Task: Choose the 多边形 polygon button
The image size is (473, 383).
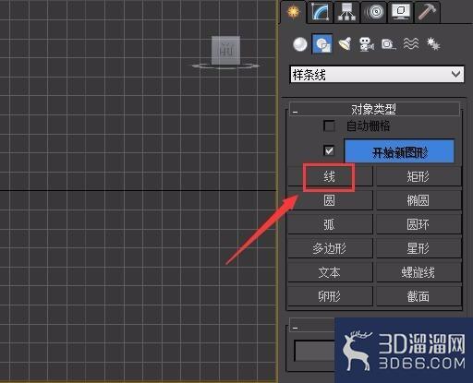Action: tap(330, 248)
